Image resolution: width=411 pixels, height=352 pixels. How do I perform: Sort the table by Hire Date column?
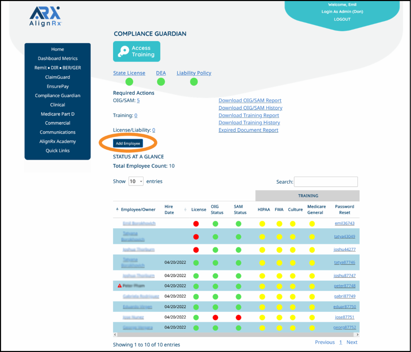point(169,209)
